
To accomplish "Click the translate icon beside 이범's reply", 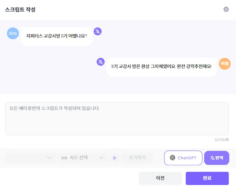I will click(101, 62).
